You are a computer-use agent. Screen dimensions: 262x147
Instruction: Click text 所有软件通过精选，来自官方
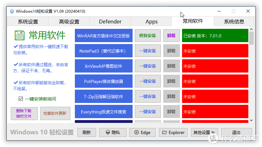tap(41, 67)
